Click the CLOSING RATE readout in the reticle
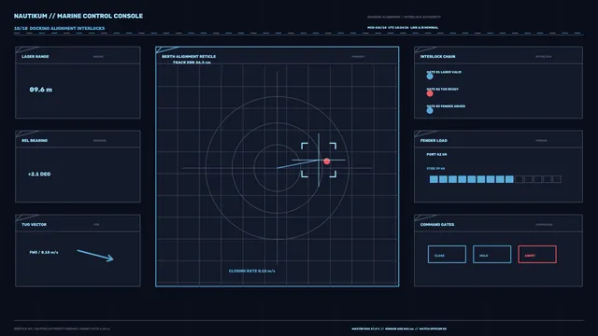Viewport: 598px width, 336px height. [x=251, y=271]
